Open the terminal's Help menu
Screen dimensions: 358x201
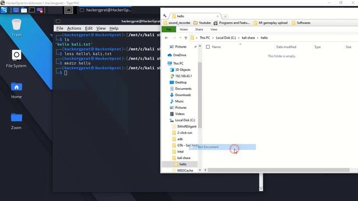point(114,28)
